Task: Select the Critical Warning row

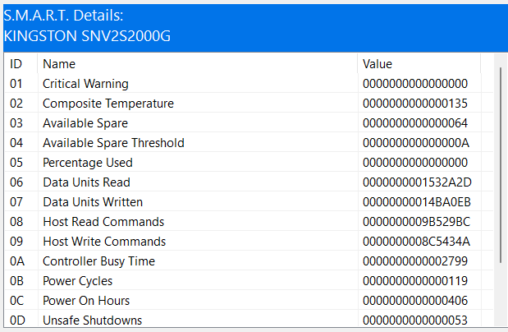Action: pos(249,84)
